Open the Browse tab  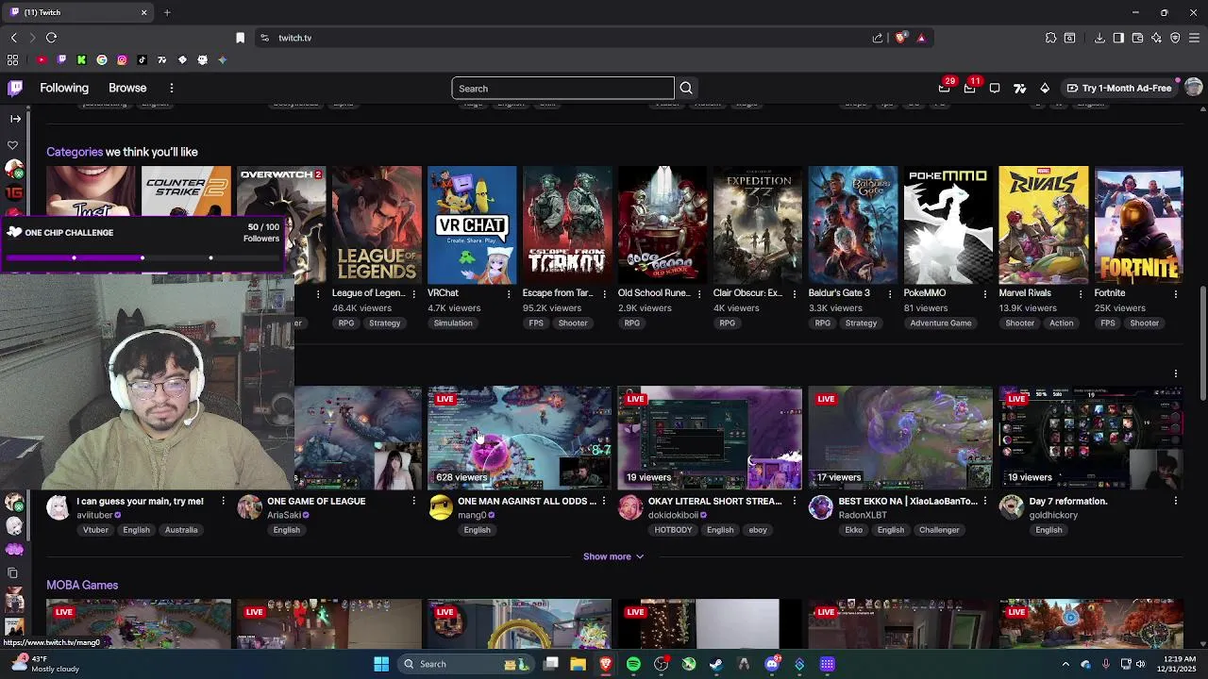coord(127,88)
